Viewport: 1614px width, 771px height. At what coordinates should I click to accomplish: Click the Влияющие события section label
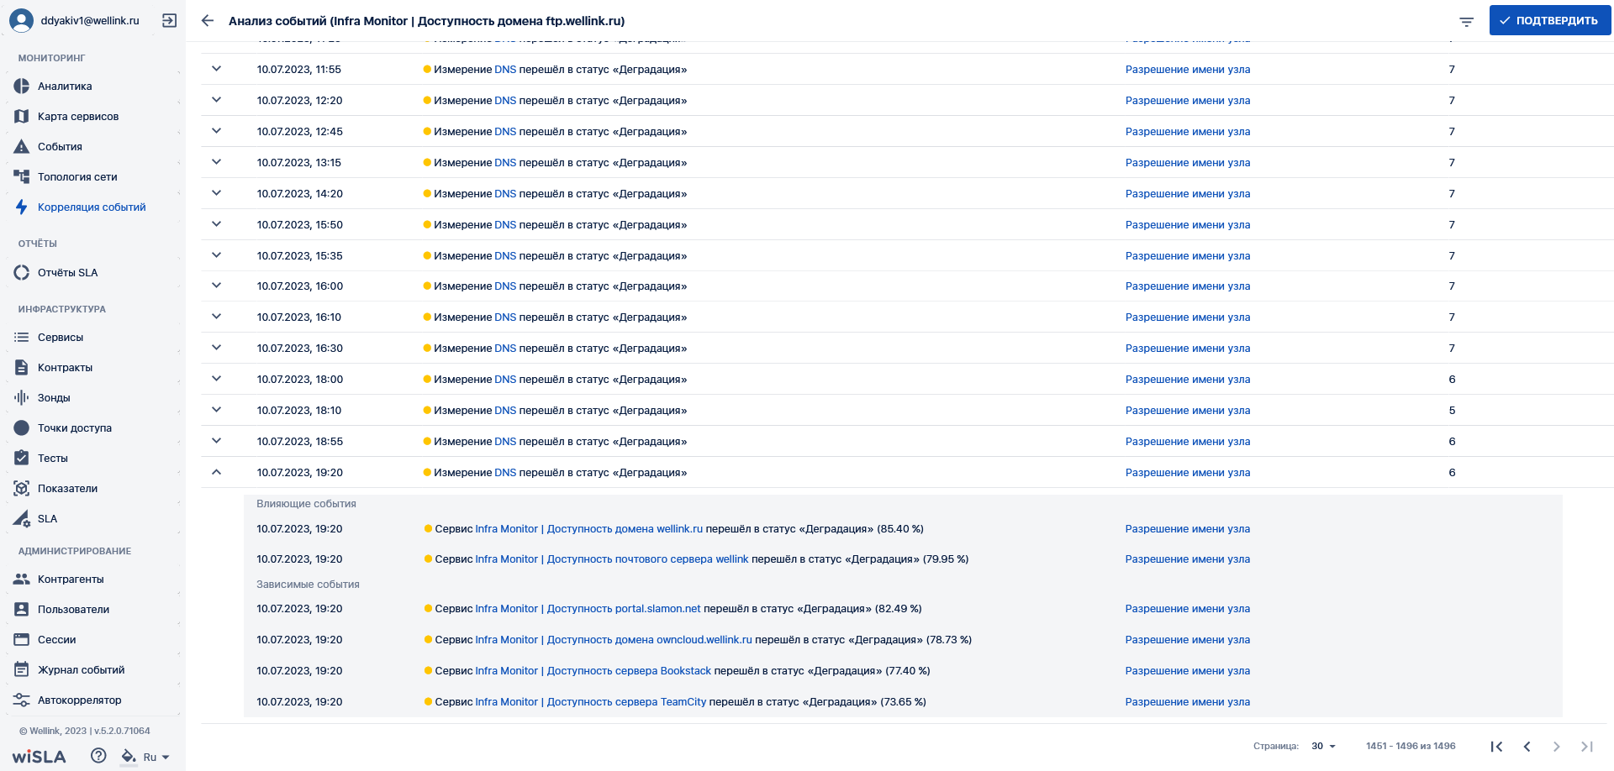pyautogui.click(x=306, y=504)
